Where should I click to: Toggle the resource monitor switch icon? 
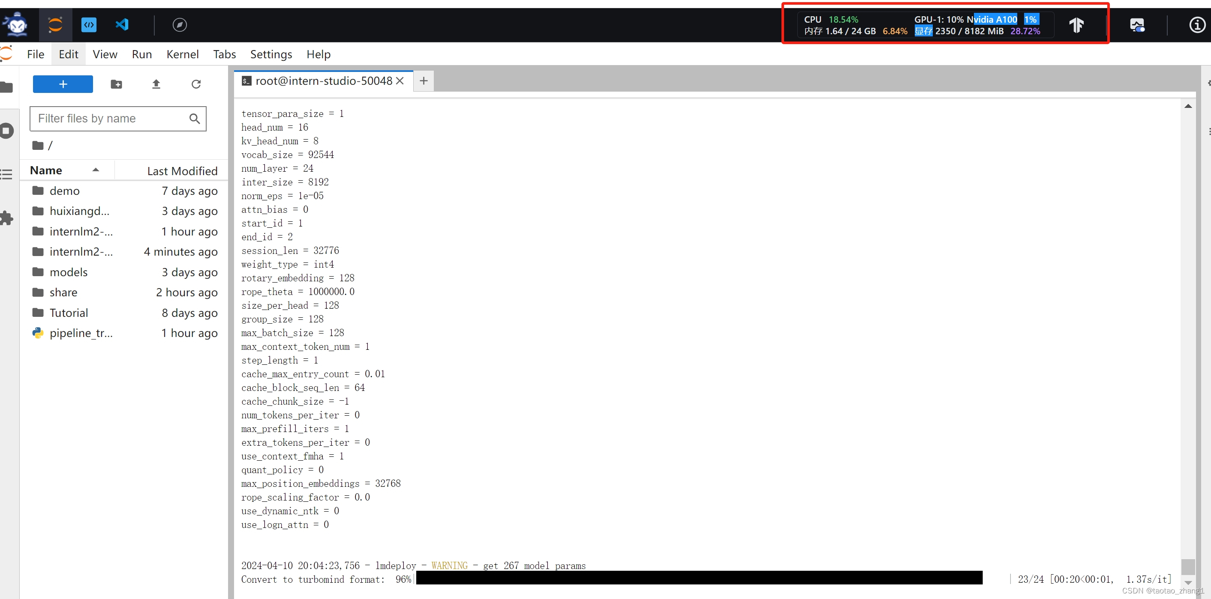[x=1138, y=24]
